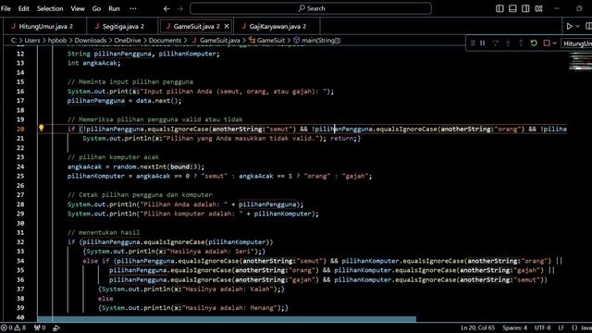Open the OneDrive breadcrumb segment
Viewport: 592px width, 333px height.
click(128, 40)
